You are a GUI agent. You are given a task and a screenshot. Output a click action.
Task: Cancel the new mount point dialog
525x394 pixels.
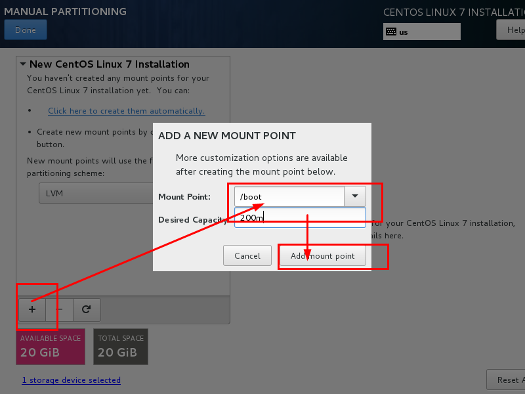247,255
